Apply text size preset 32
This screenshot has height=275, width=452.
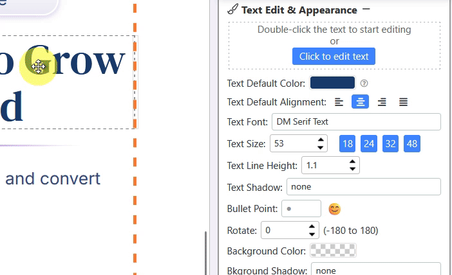(390, 144)
